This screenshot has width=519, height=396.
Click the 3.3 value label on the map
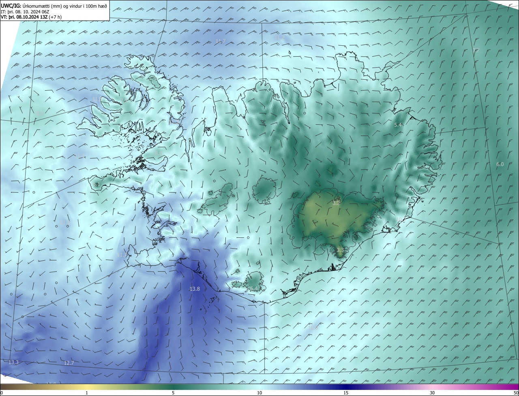tap(340, 250)
